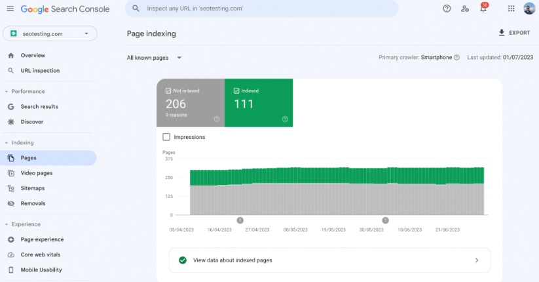Image resolution: width=539 pixels, height=282 pixels.
Task: Open user and permissions settings icon
Action: click(465, 9)
